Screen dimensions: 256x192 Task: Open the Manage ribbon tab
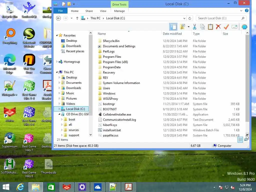119,11
